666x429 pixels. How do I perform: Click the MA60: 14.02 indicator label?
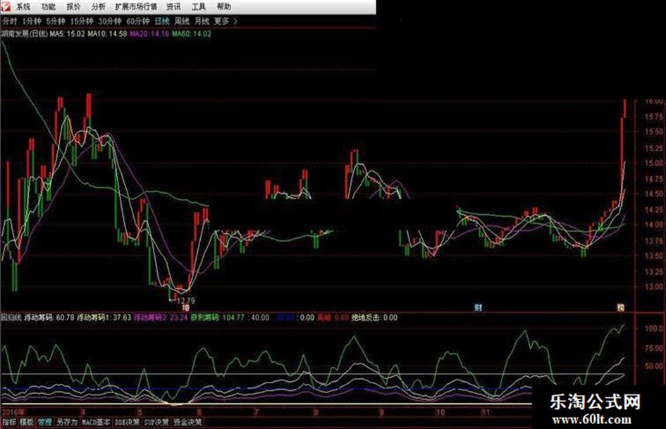coord(191,34)
